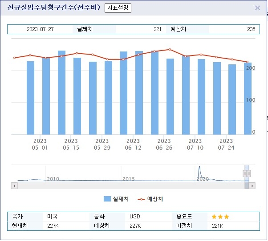This screenshot has width=268, height=241.
Task: Select the bar above the 2023 06-12 label
Action: (139, 93)
